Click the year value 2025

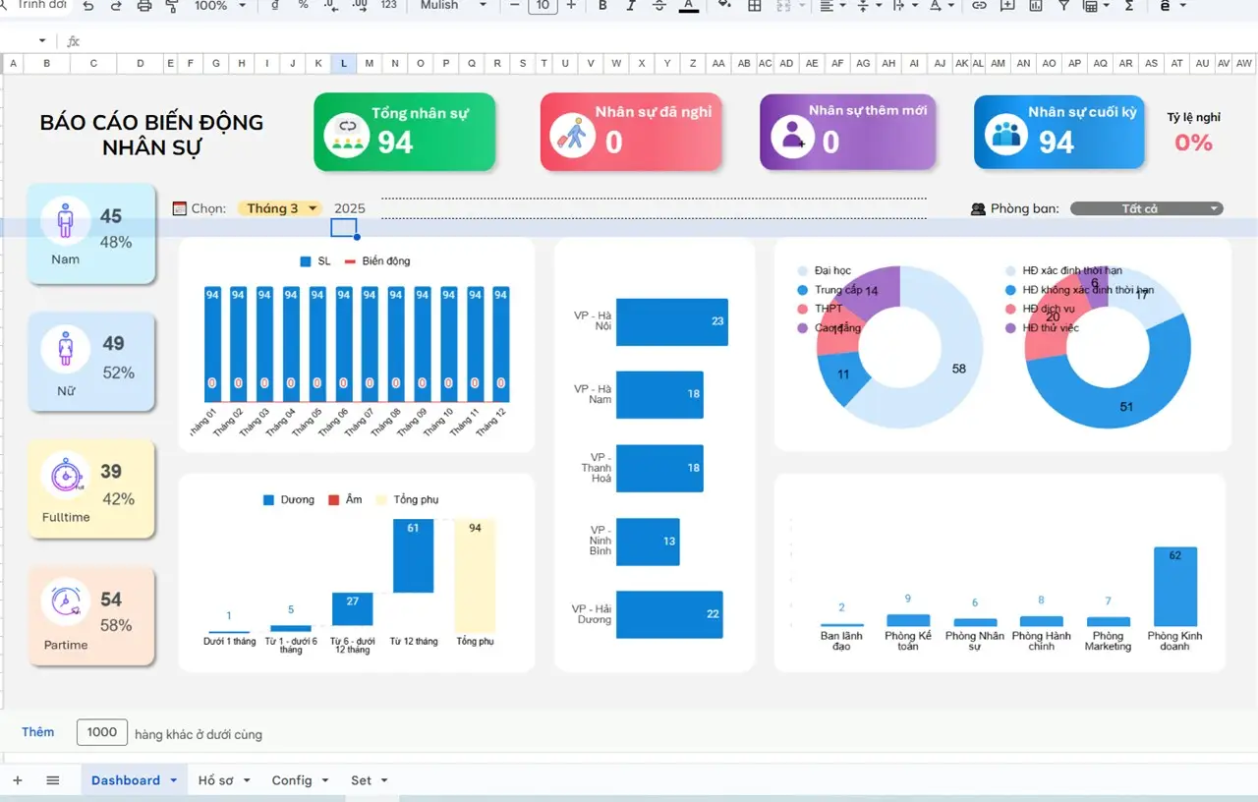pos(349,208)
